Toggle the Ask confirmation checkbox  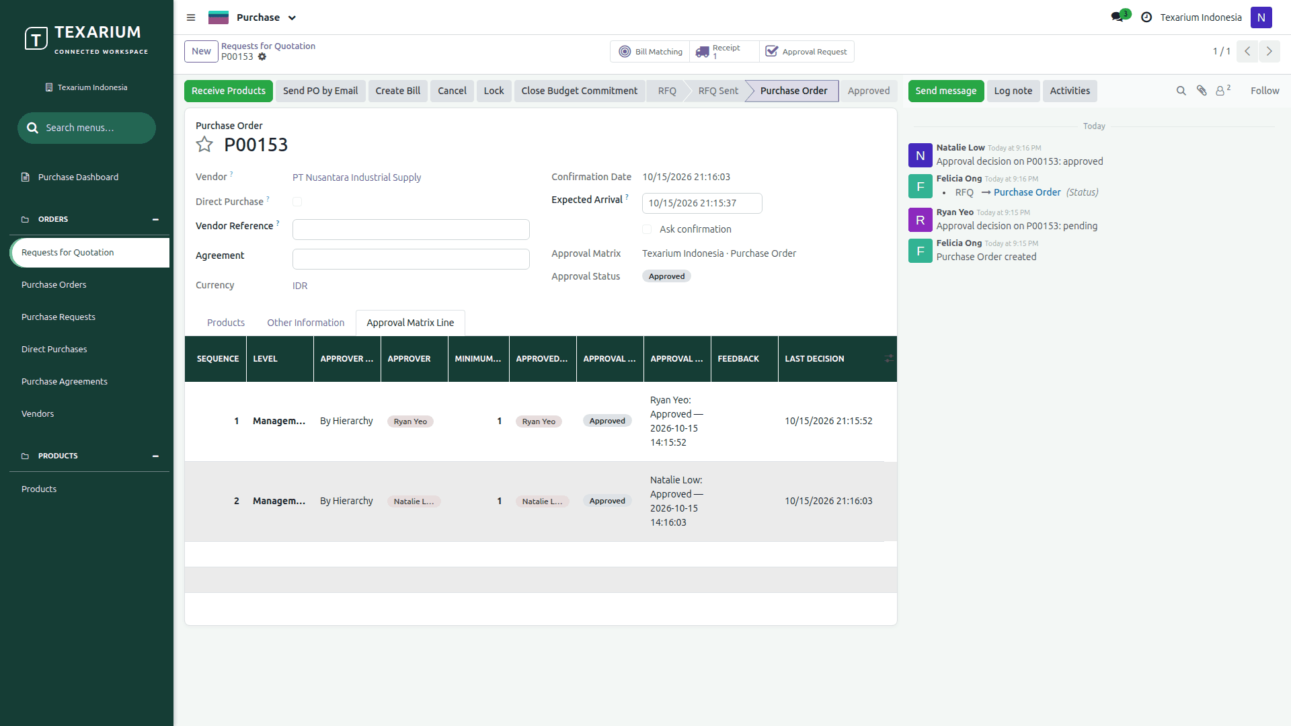647,229
